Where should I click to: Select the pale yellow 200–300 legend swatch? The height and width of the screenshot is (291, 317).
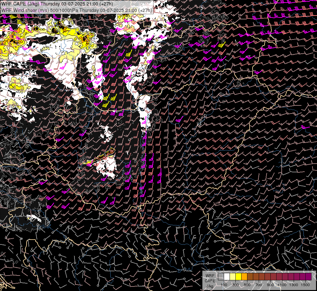tap(233, 277)
